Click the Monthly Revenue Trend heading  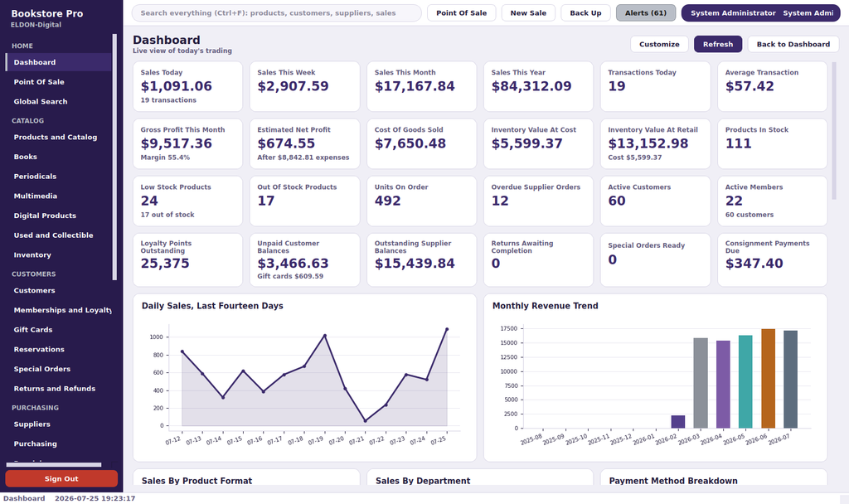pyautogui.click(x=546, y=306)
